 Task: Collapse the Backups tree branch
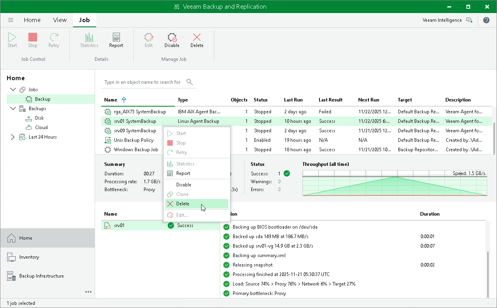click(13, 108)
